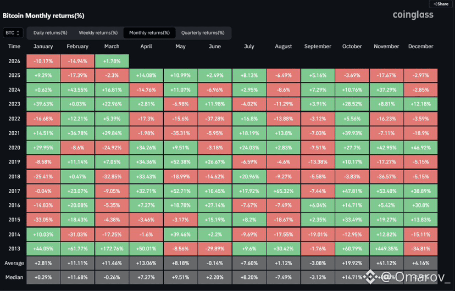Click the +449.35% November 2013 cell
The height and width of the screenshot is (291, 455).
[x=386, y=249]
